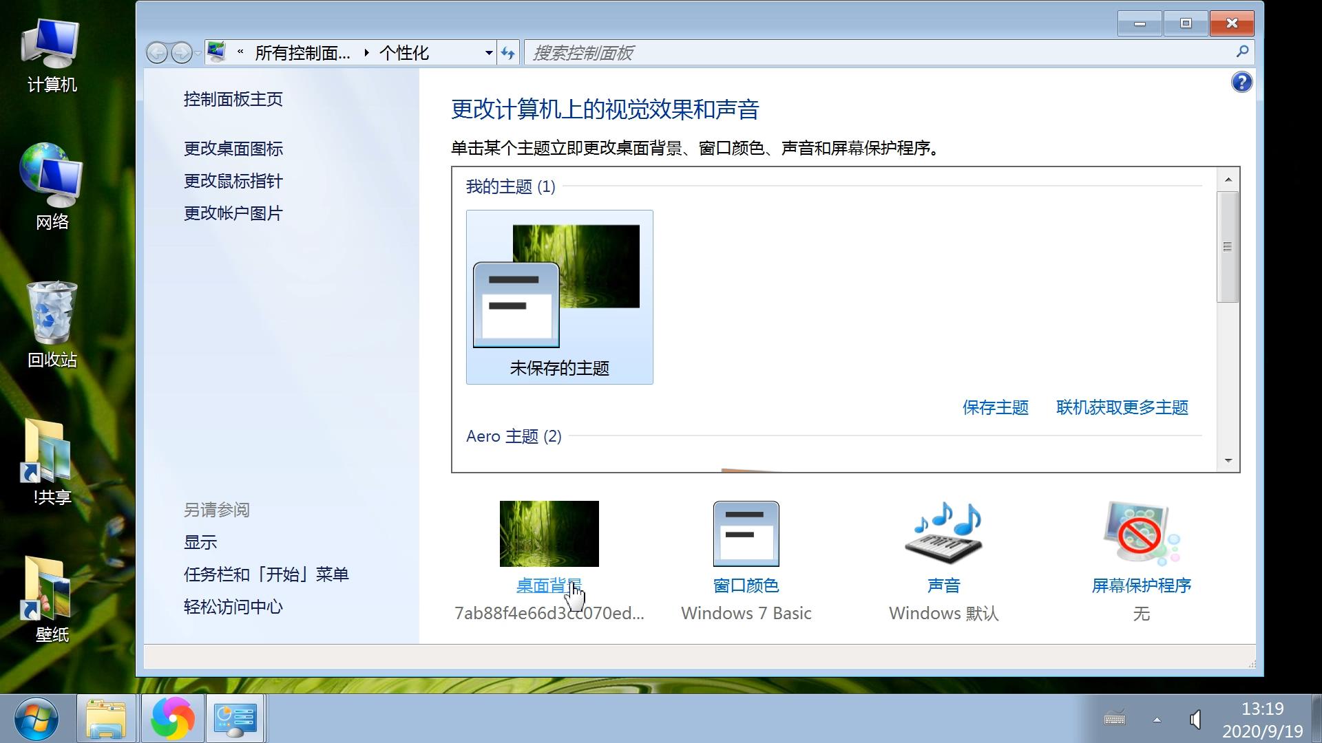Click the search magnifier icon in the search box
This screenshot has height=743, width=1322.
click(1241, 52)
